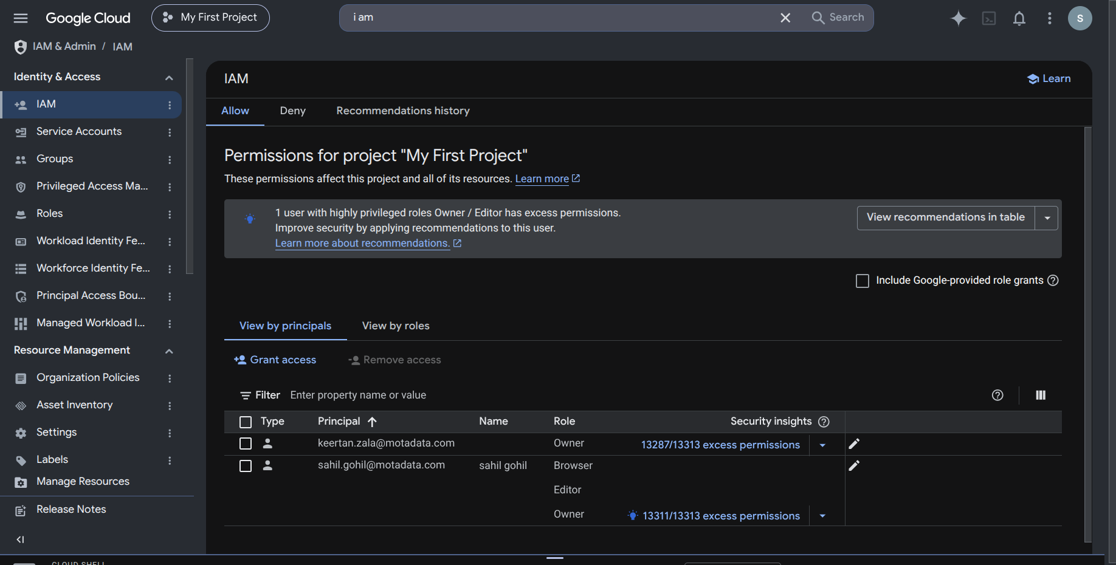The height and width of the screenshot is (565, 1116).
Task: Switch to the Deny tab
Action: (x=293, y=111)
